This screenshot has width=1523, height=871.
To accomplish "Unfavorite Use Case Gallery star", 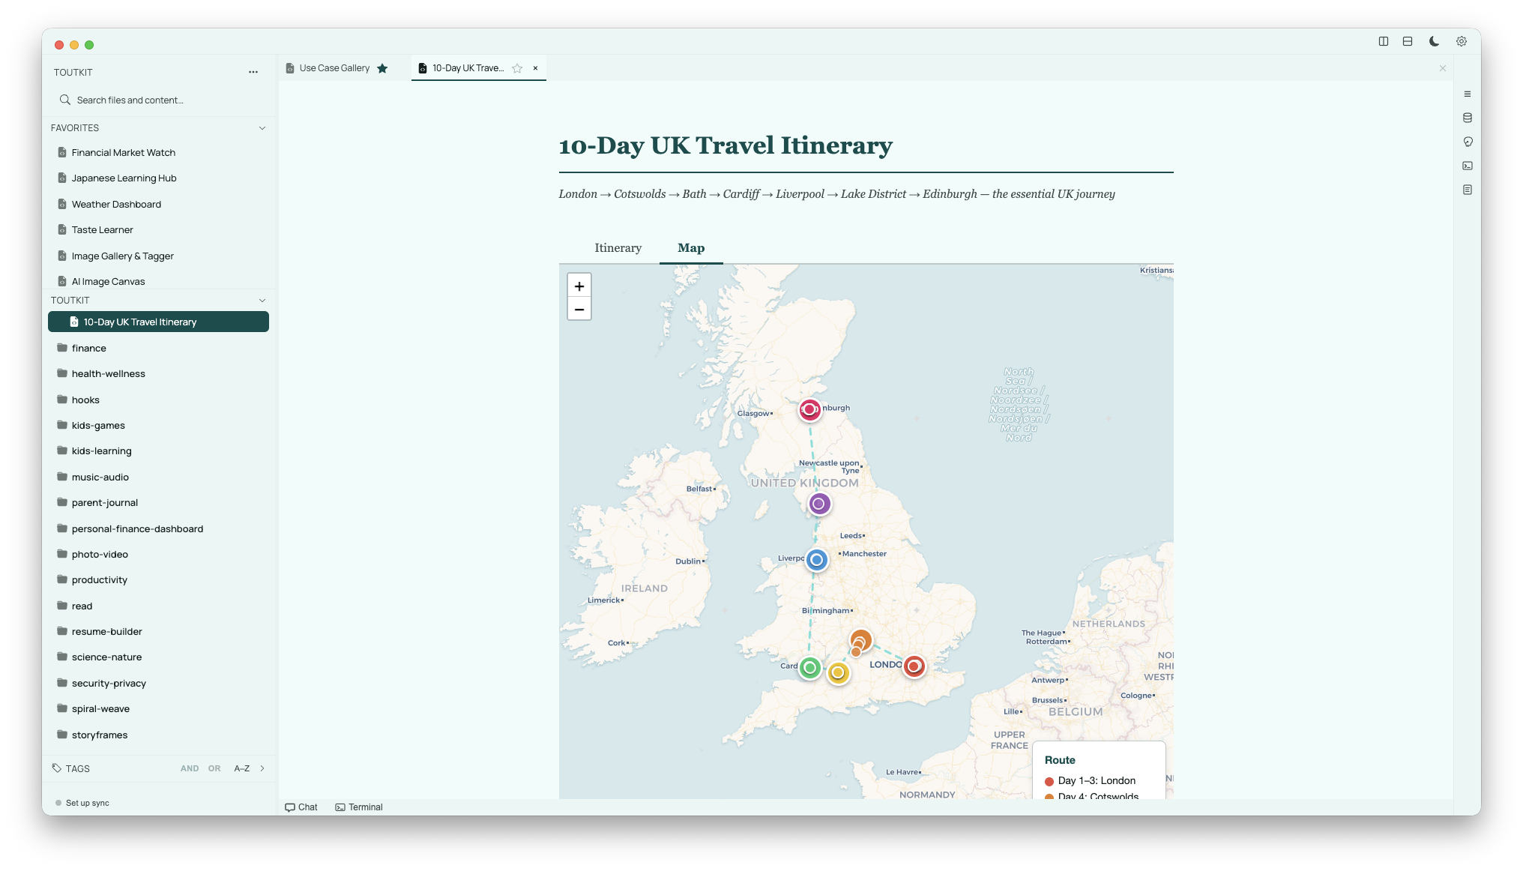I will click(382, 68).
